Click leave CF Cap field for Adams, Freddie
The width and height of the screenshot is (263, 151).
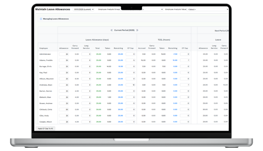[130, 60]
